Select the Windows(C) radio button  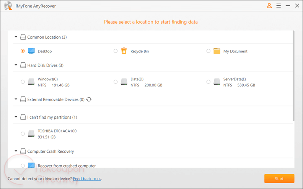[x=23, y=82]
